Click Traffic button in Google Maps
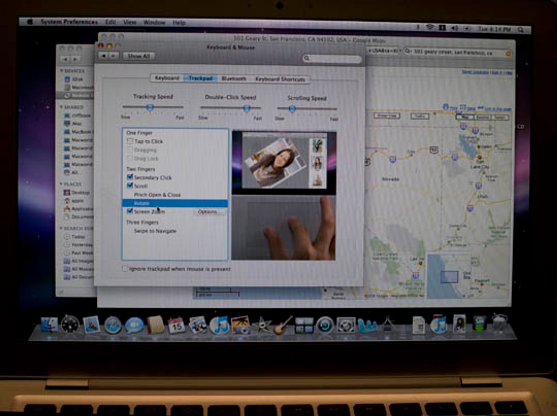 pos(420,116)
